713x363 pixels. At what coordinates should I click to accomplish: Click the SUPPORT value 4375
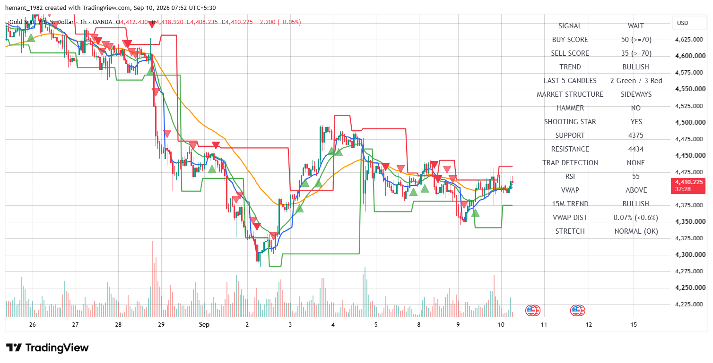tap(636, 135)
